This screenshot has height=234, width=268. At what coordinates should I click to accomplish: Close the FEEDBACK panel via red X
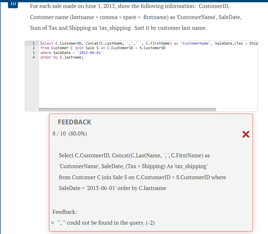pos(246,135)
